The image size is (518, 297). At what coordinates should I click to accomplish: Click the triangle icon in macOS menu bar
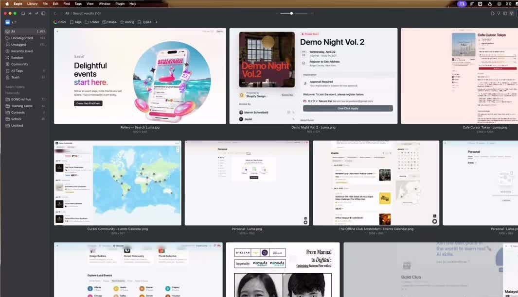click(490, 3)
